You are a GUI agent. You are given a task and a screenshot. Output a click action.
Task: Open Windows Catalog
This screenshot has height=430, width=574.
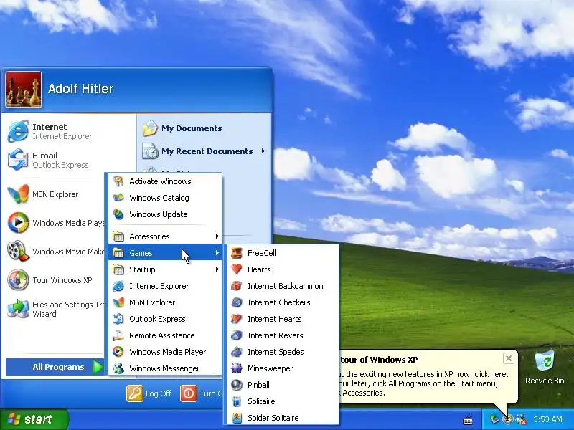165,198
